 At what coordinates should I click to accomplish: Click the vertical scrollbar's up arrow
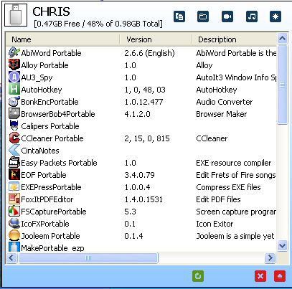pos(283,38)
